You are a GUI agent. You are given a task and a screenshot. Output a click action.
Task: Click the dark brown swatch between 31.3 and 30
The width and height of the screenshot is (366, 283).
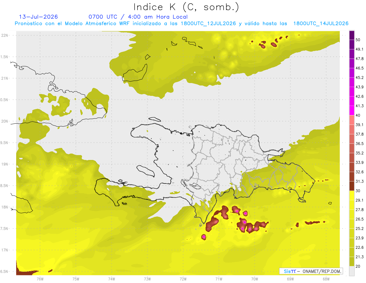pos(352,186)
